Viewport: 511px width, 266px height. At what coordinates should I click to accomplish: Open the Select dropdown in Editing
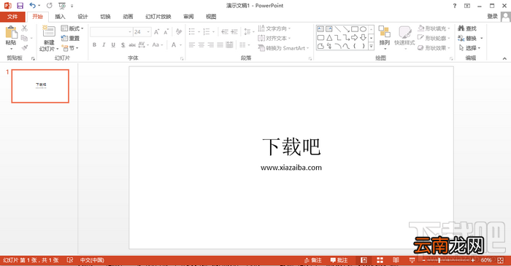click(x=469, y=48)
